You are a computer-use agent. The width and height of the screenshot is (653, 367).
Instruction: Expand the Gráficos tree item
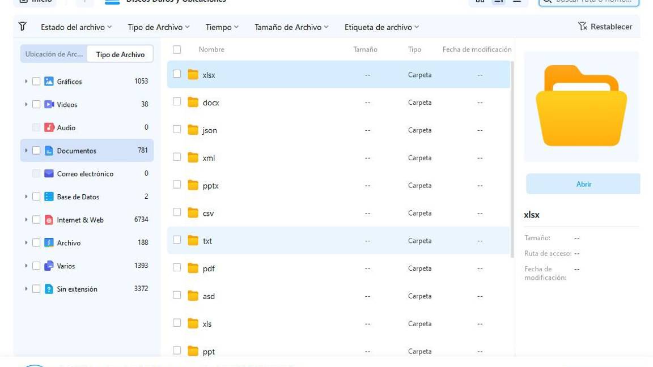(x=26, y=81)
